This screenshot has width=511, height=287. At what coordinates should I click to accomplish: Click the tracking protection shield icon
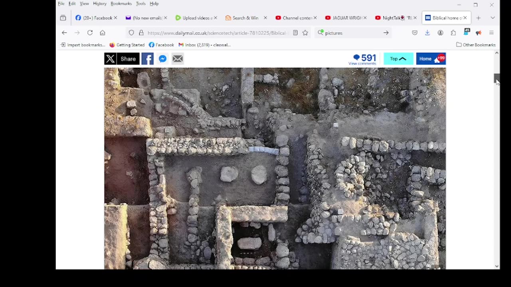click(x=131, y=33)
